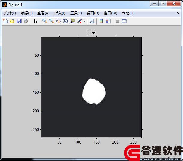Viewport: 183px width, 161px height.
Task: Choose the Brush data tool
Action: click(x=79, y=21)
